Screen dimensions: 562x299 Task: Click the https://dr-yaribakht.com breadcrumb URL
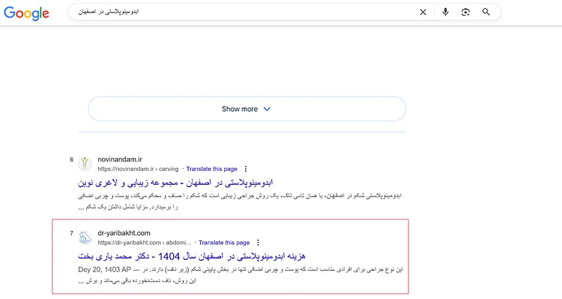[144, 242]
